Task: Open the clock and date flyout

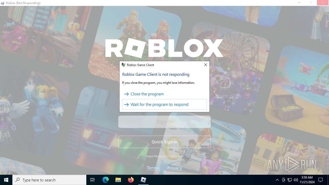Action: pos(307,180)
